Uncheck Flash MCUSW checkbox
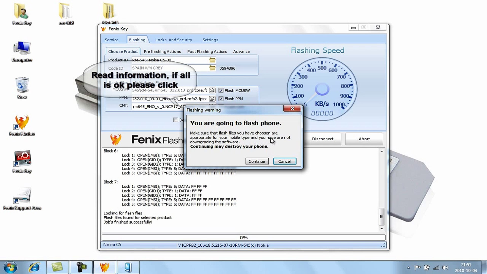Screen dimensions: 487x274 click(x=221, y=91)
